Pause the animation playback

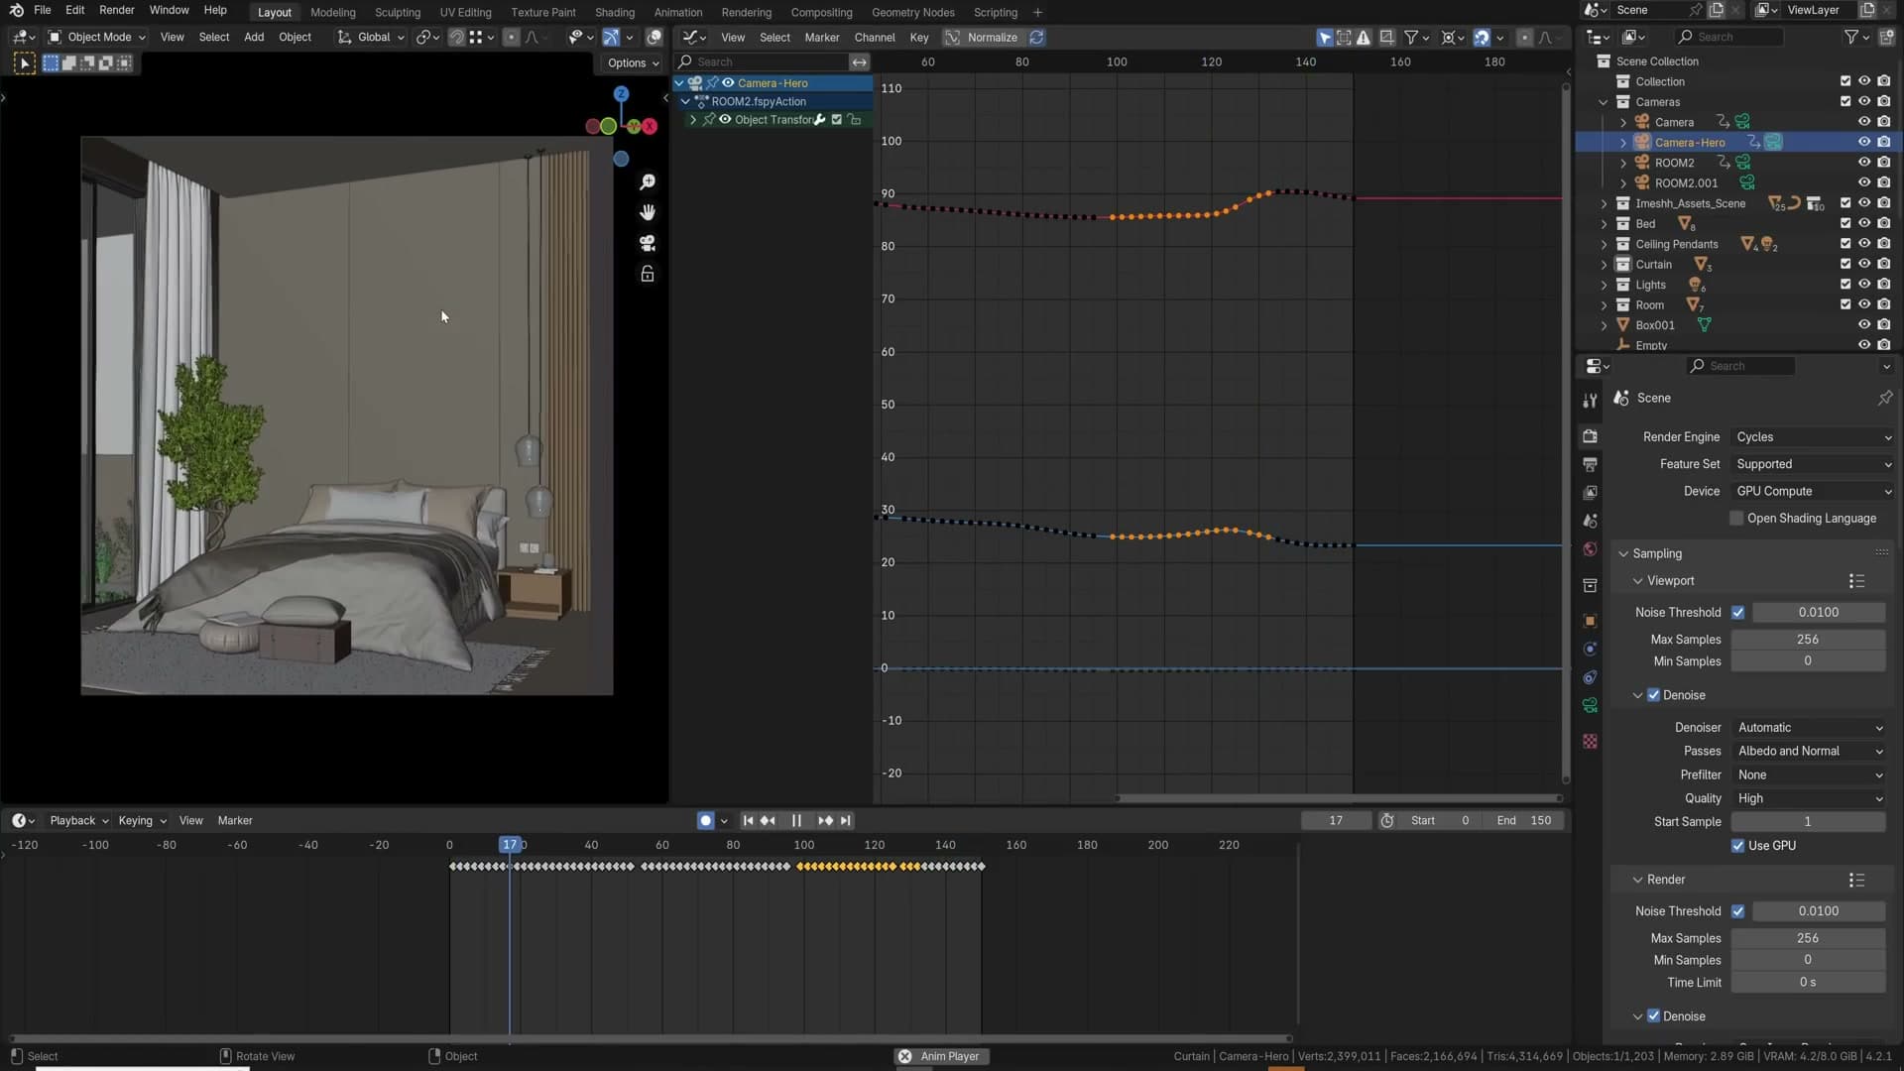pyautogui.click(x=795, y=821)
